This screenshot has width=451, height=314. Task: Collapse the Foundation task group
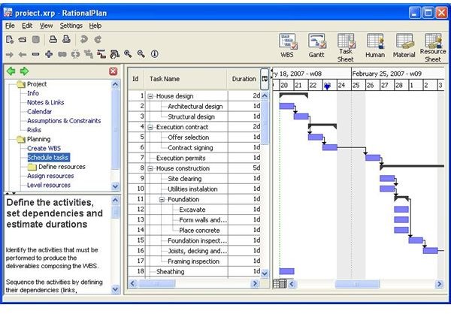click(162, 200)
